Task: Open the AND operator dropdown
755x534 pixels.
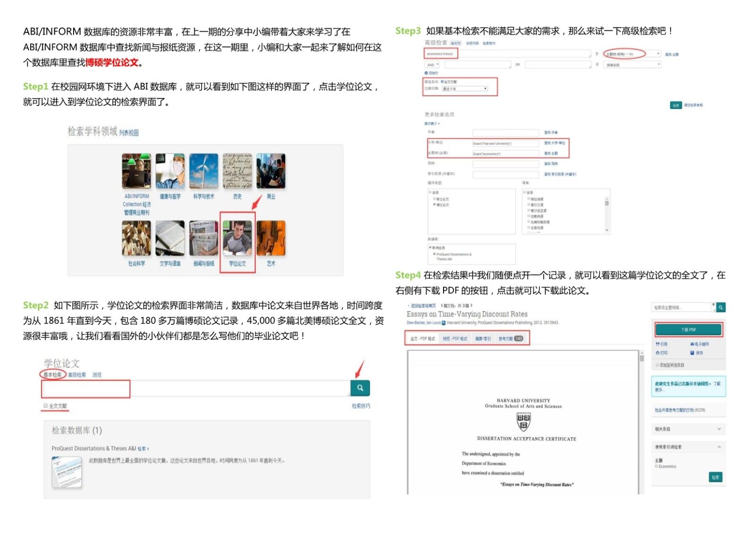Action: (x=432, y=65)
